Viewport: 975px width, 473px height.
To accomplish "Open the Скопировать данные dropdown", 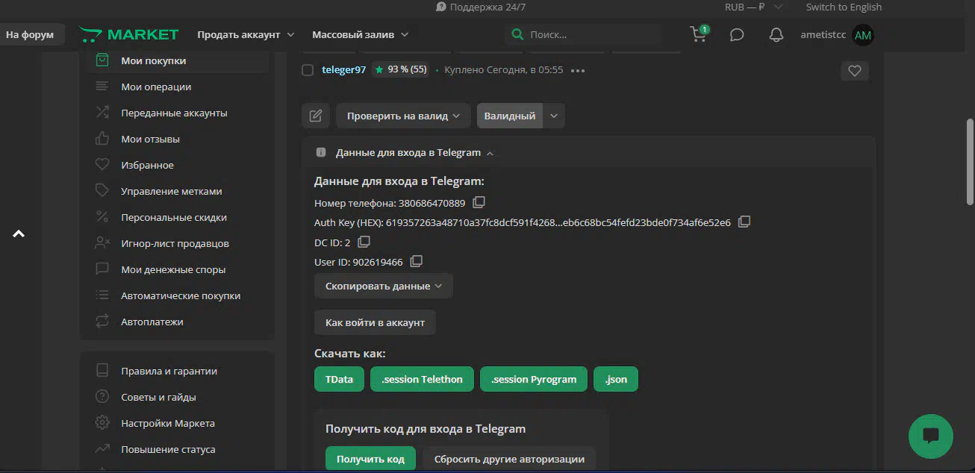I will 384,286.
